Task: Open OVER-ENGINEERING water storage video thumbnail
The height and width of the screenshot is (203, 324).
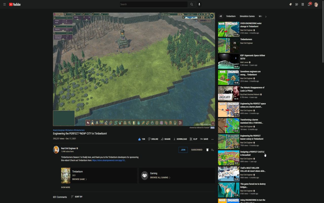Action: click(x=229, y=29)
